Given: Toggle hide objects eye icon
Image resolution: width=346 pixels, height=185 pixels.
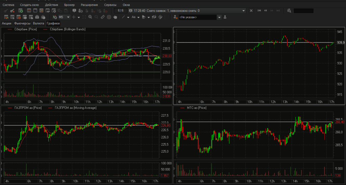Looking at the screenshot, I should (x=154, y=17).
